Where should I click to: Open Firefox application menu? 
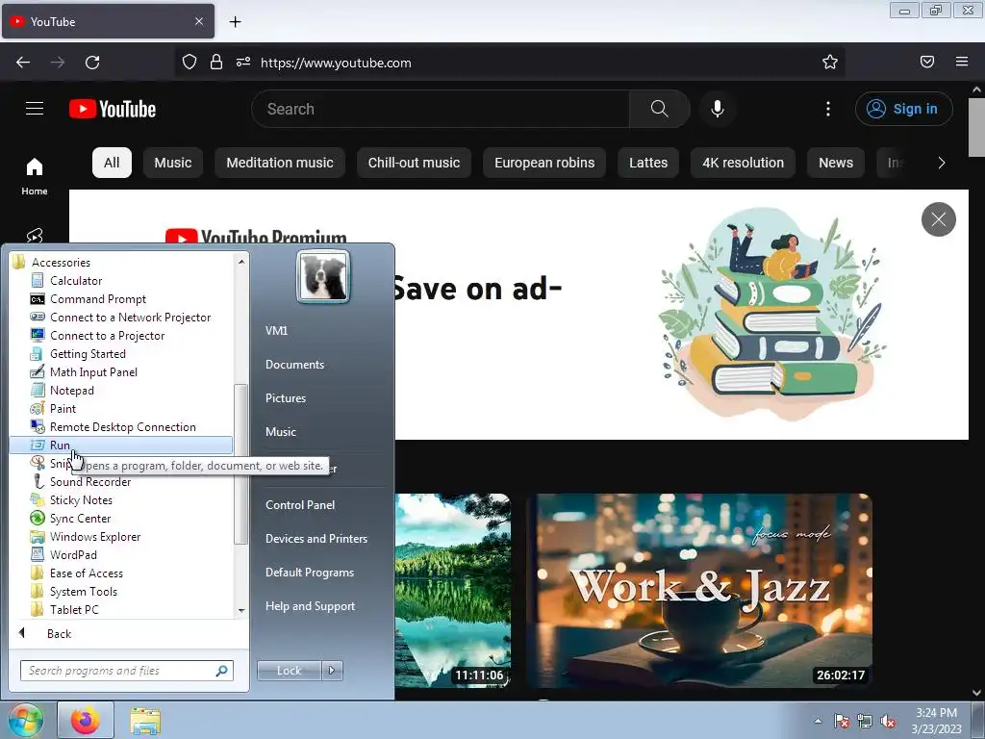pos(962,62)
